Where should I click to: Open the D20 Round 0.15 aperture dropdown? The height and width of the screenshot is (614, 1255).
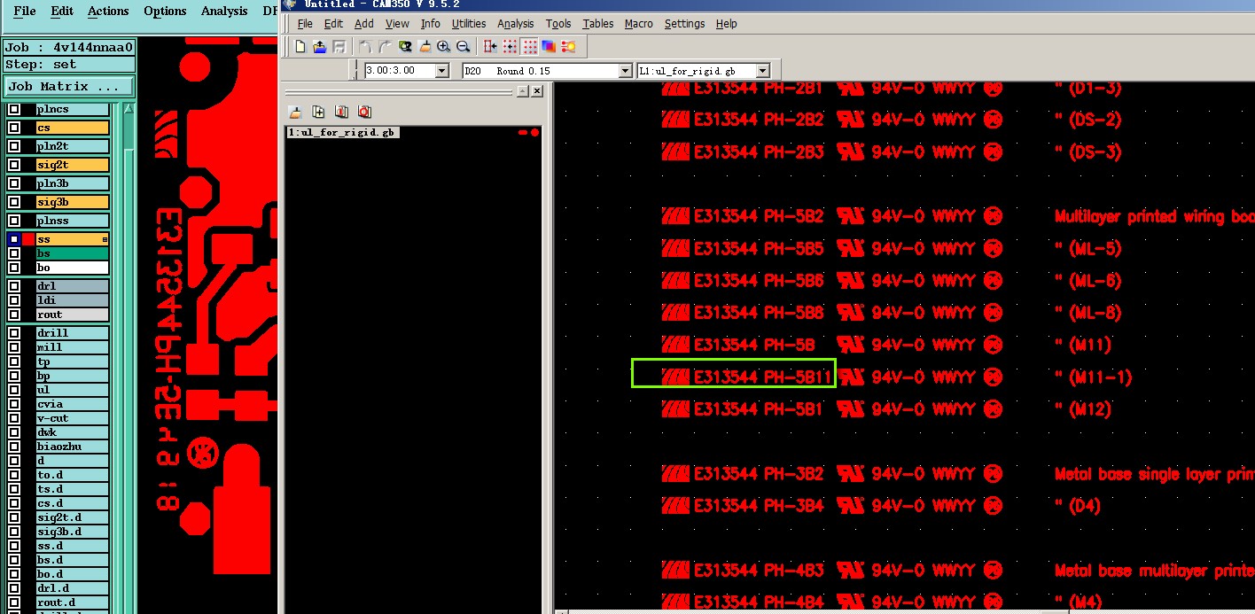click(625, 71)
